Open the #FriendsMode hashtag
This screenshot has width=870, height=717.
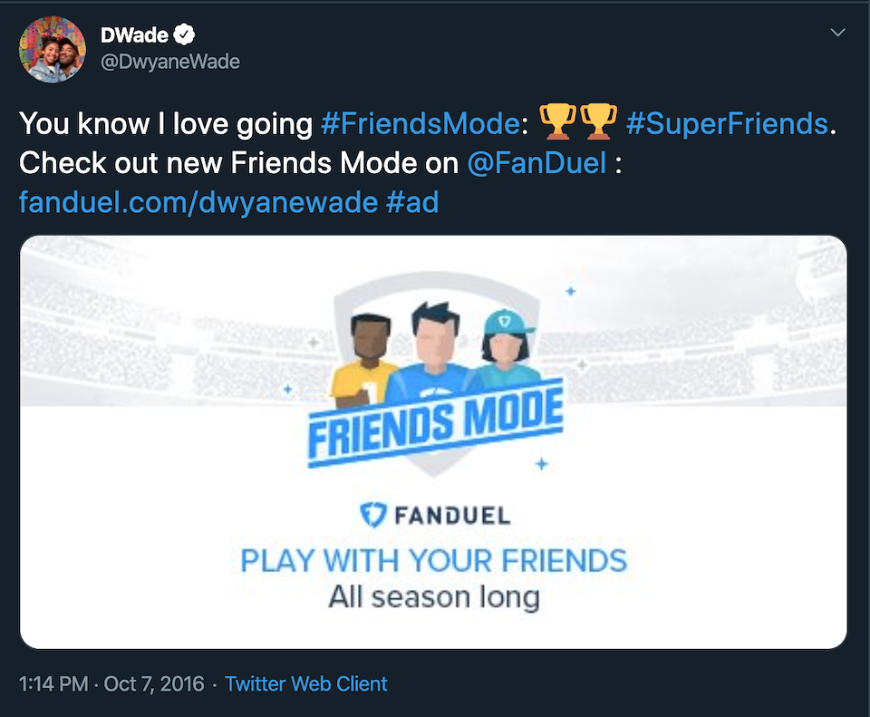pos(420,123)
